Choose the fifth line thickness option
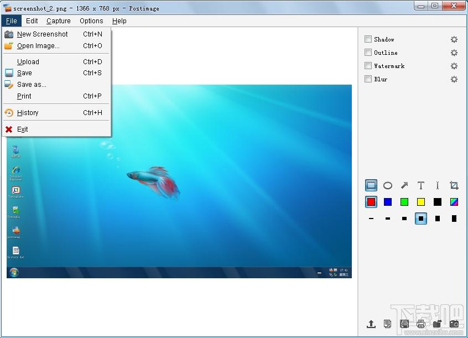This screenshot has height=338, width=468. tap(437, 219)
